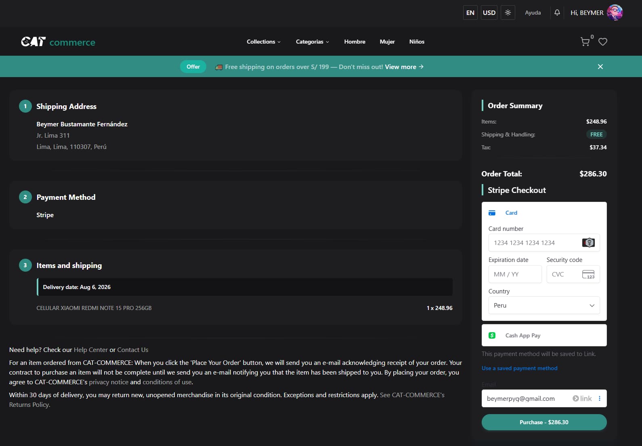Switch language with EN button
The image size is (642, 446).
470,13
